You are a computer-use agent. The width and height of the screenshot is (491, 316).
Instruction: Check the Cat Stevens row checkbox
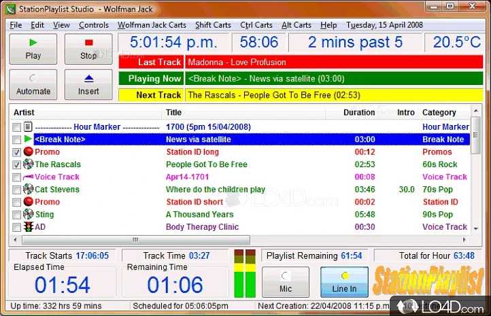click(16, 190)
